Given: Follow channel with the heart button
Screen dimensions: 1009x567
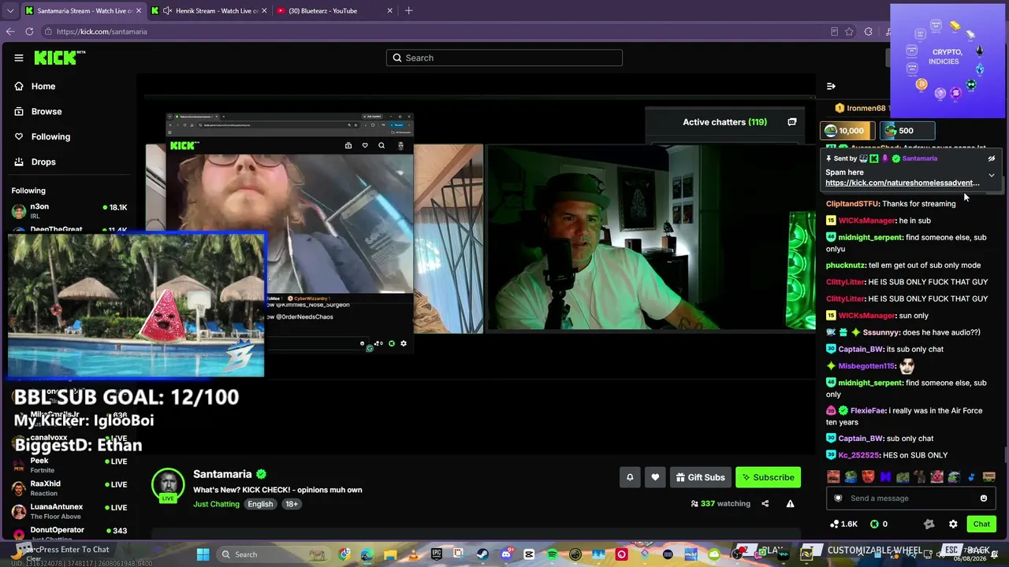Looking at the screenshot, I should click(x=655, y=477).
